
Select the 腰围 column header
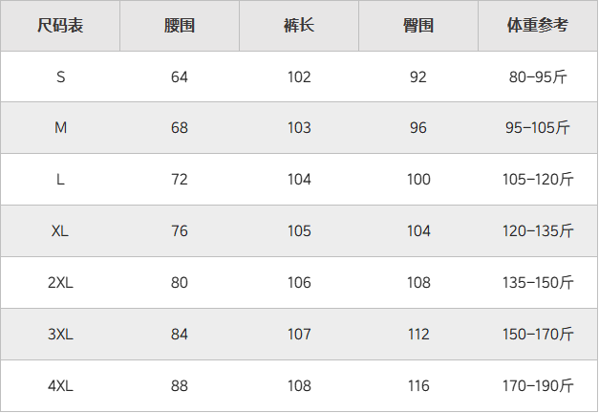point(180,26)
